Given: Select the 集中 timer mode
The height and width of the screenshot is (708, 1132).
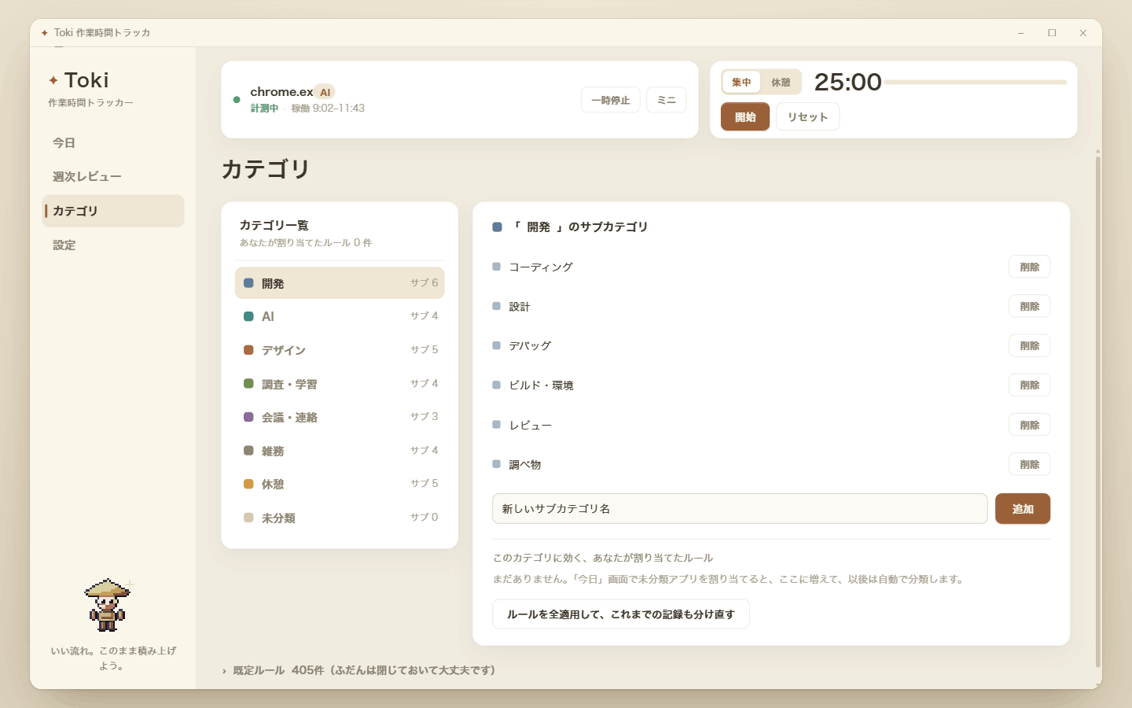Looking at the screenshot, I should [x=741, y=82].
